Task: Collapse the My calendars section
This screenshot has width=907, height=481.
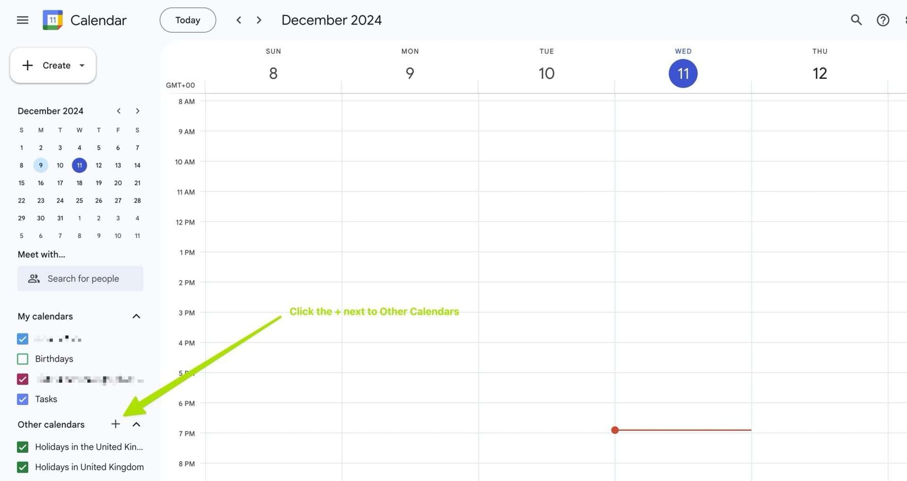Action: pos(135,316)
